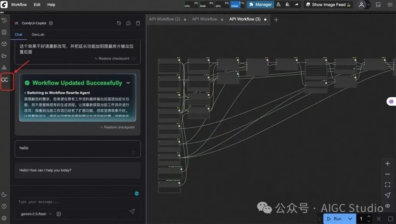Screen dimensions: 396x224
Task: Click the VRAM usage monitor
Action: (x=237, y=5)
